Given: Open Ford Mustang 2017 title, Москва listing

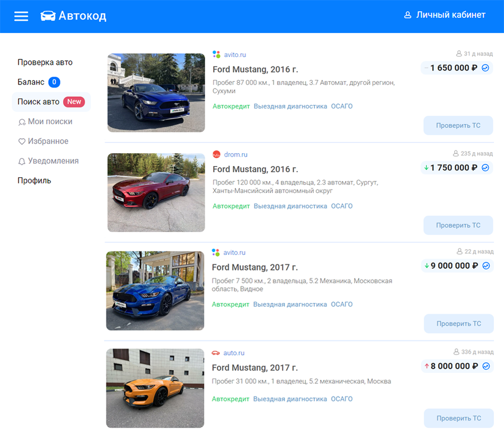Looking at the screenshot, I should 255,367.
